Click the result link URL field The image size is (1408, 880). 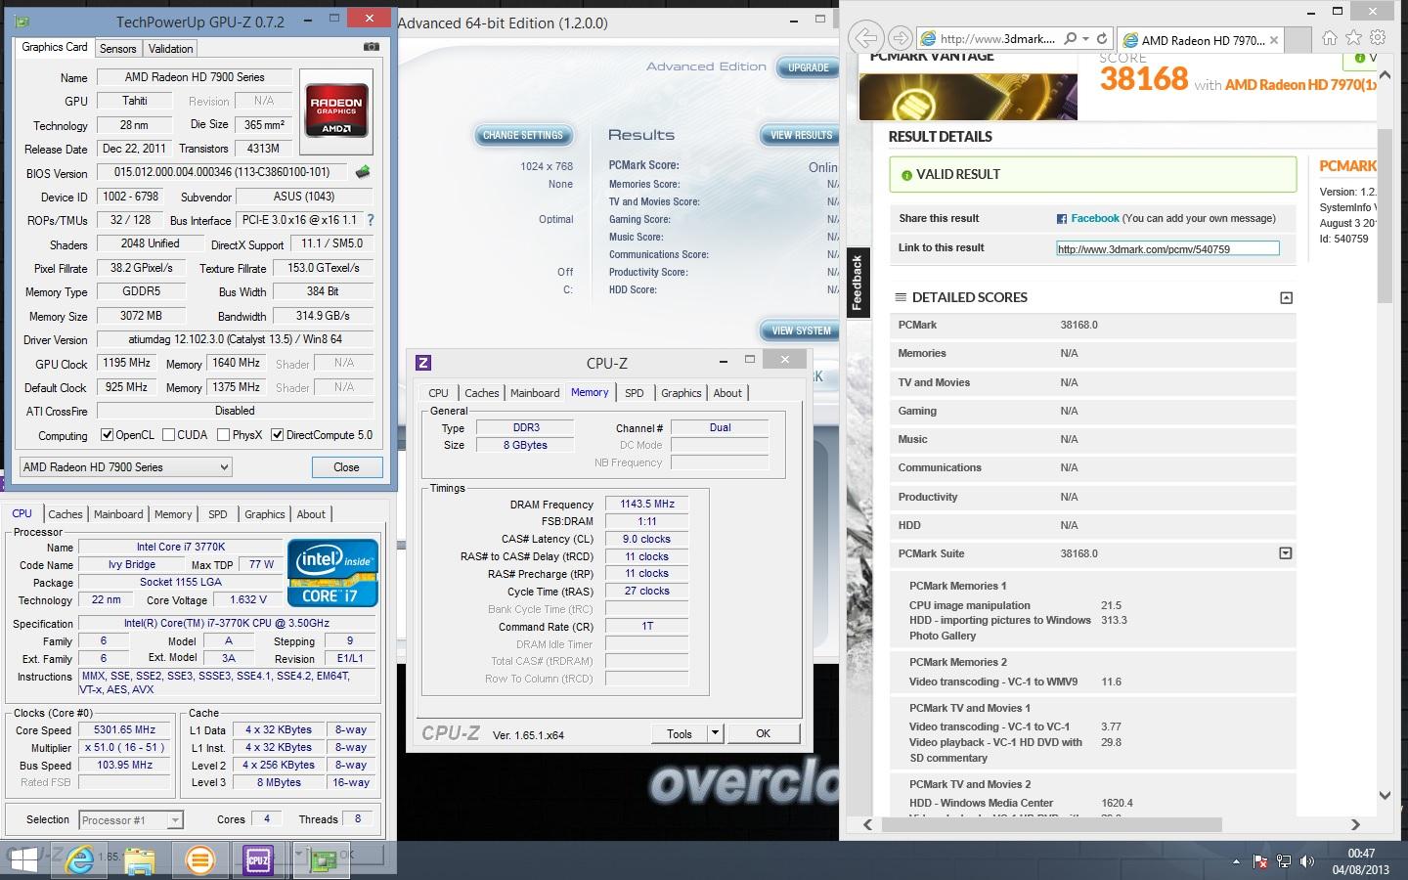tap(1167, 248)
